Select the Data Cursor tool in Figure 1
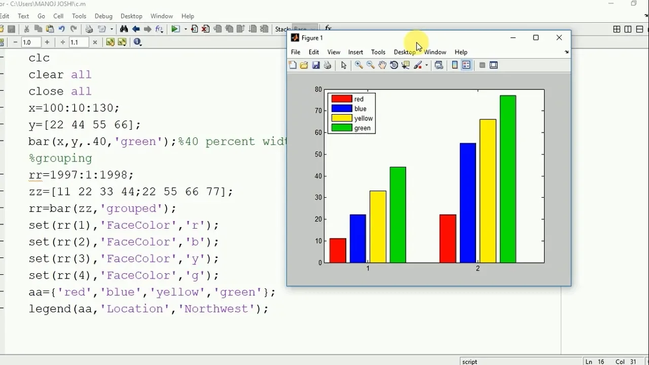Image resolution: width=649 pixels, height=365 pixels. click(406, 65)
